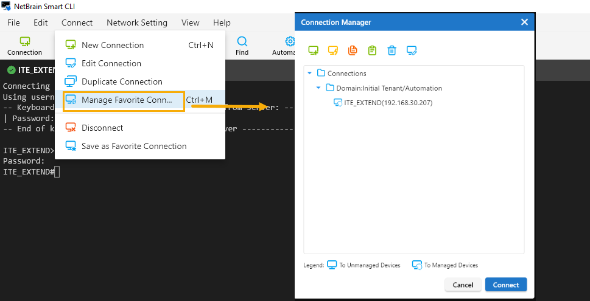Choose Manage Favorite Connections menu item
This screenshot has height=301, width=590.
[x=140, y=100]
